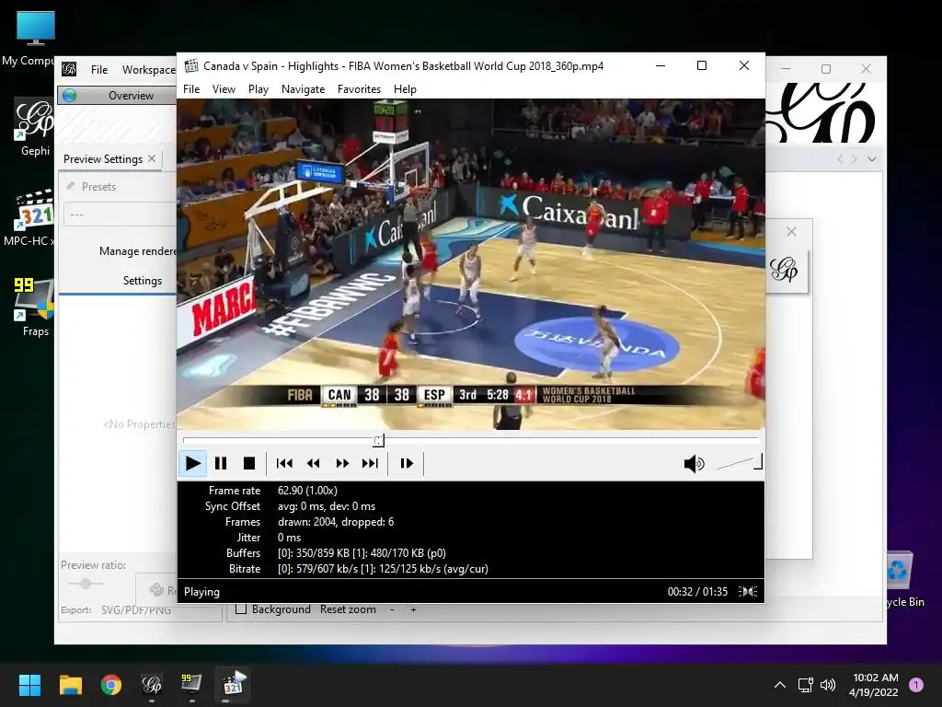Click the left chevron in Gephi panel

click(840, 159)
